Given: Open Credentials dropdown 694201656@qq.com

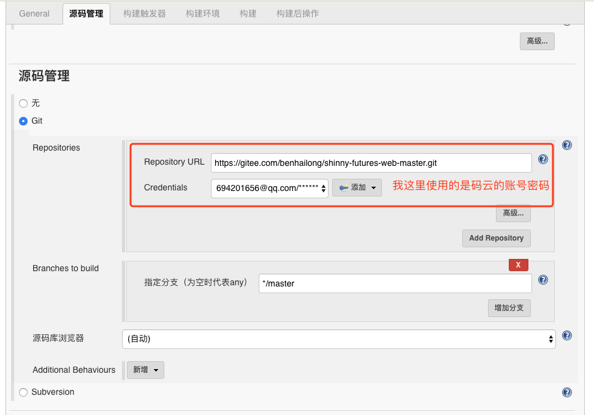Looking at the screenshot, I should click(x=269, y=188).
